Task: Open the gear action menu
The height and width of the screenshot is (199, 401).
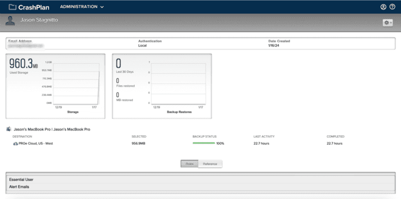Action: pos(387,22)
